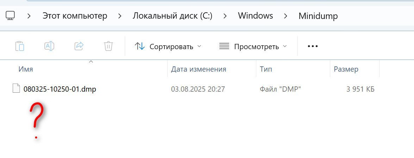Screen dimensions: 414x158
Task: Open the three-dots more options menu
Action: coord(313,46)
